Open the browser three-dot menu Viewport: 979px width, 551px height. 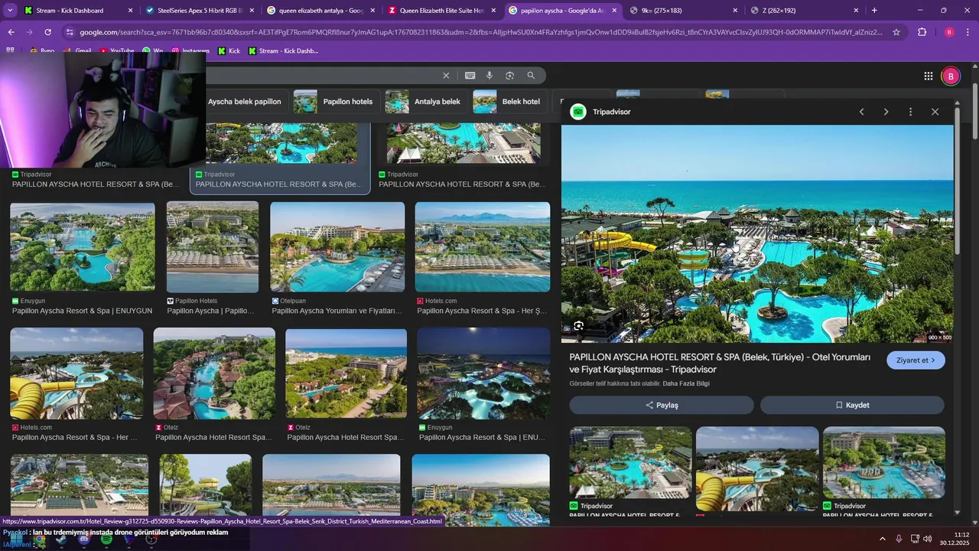[968, 32]
